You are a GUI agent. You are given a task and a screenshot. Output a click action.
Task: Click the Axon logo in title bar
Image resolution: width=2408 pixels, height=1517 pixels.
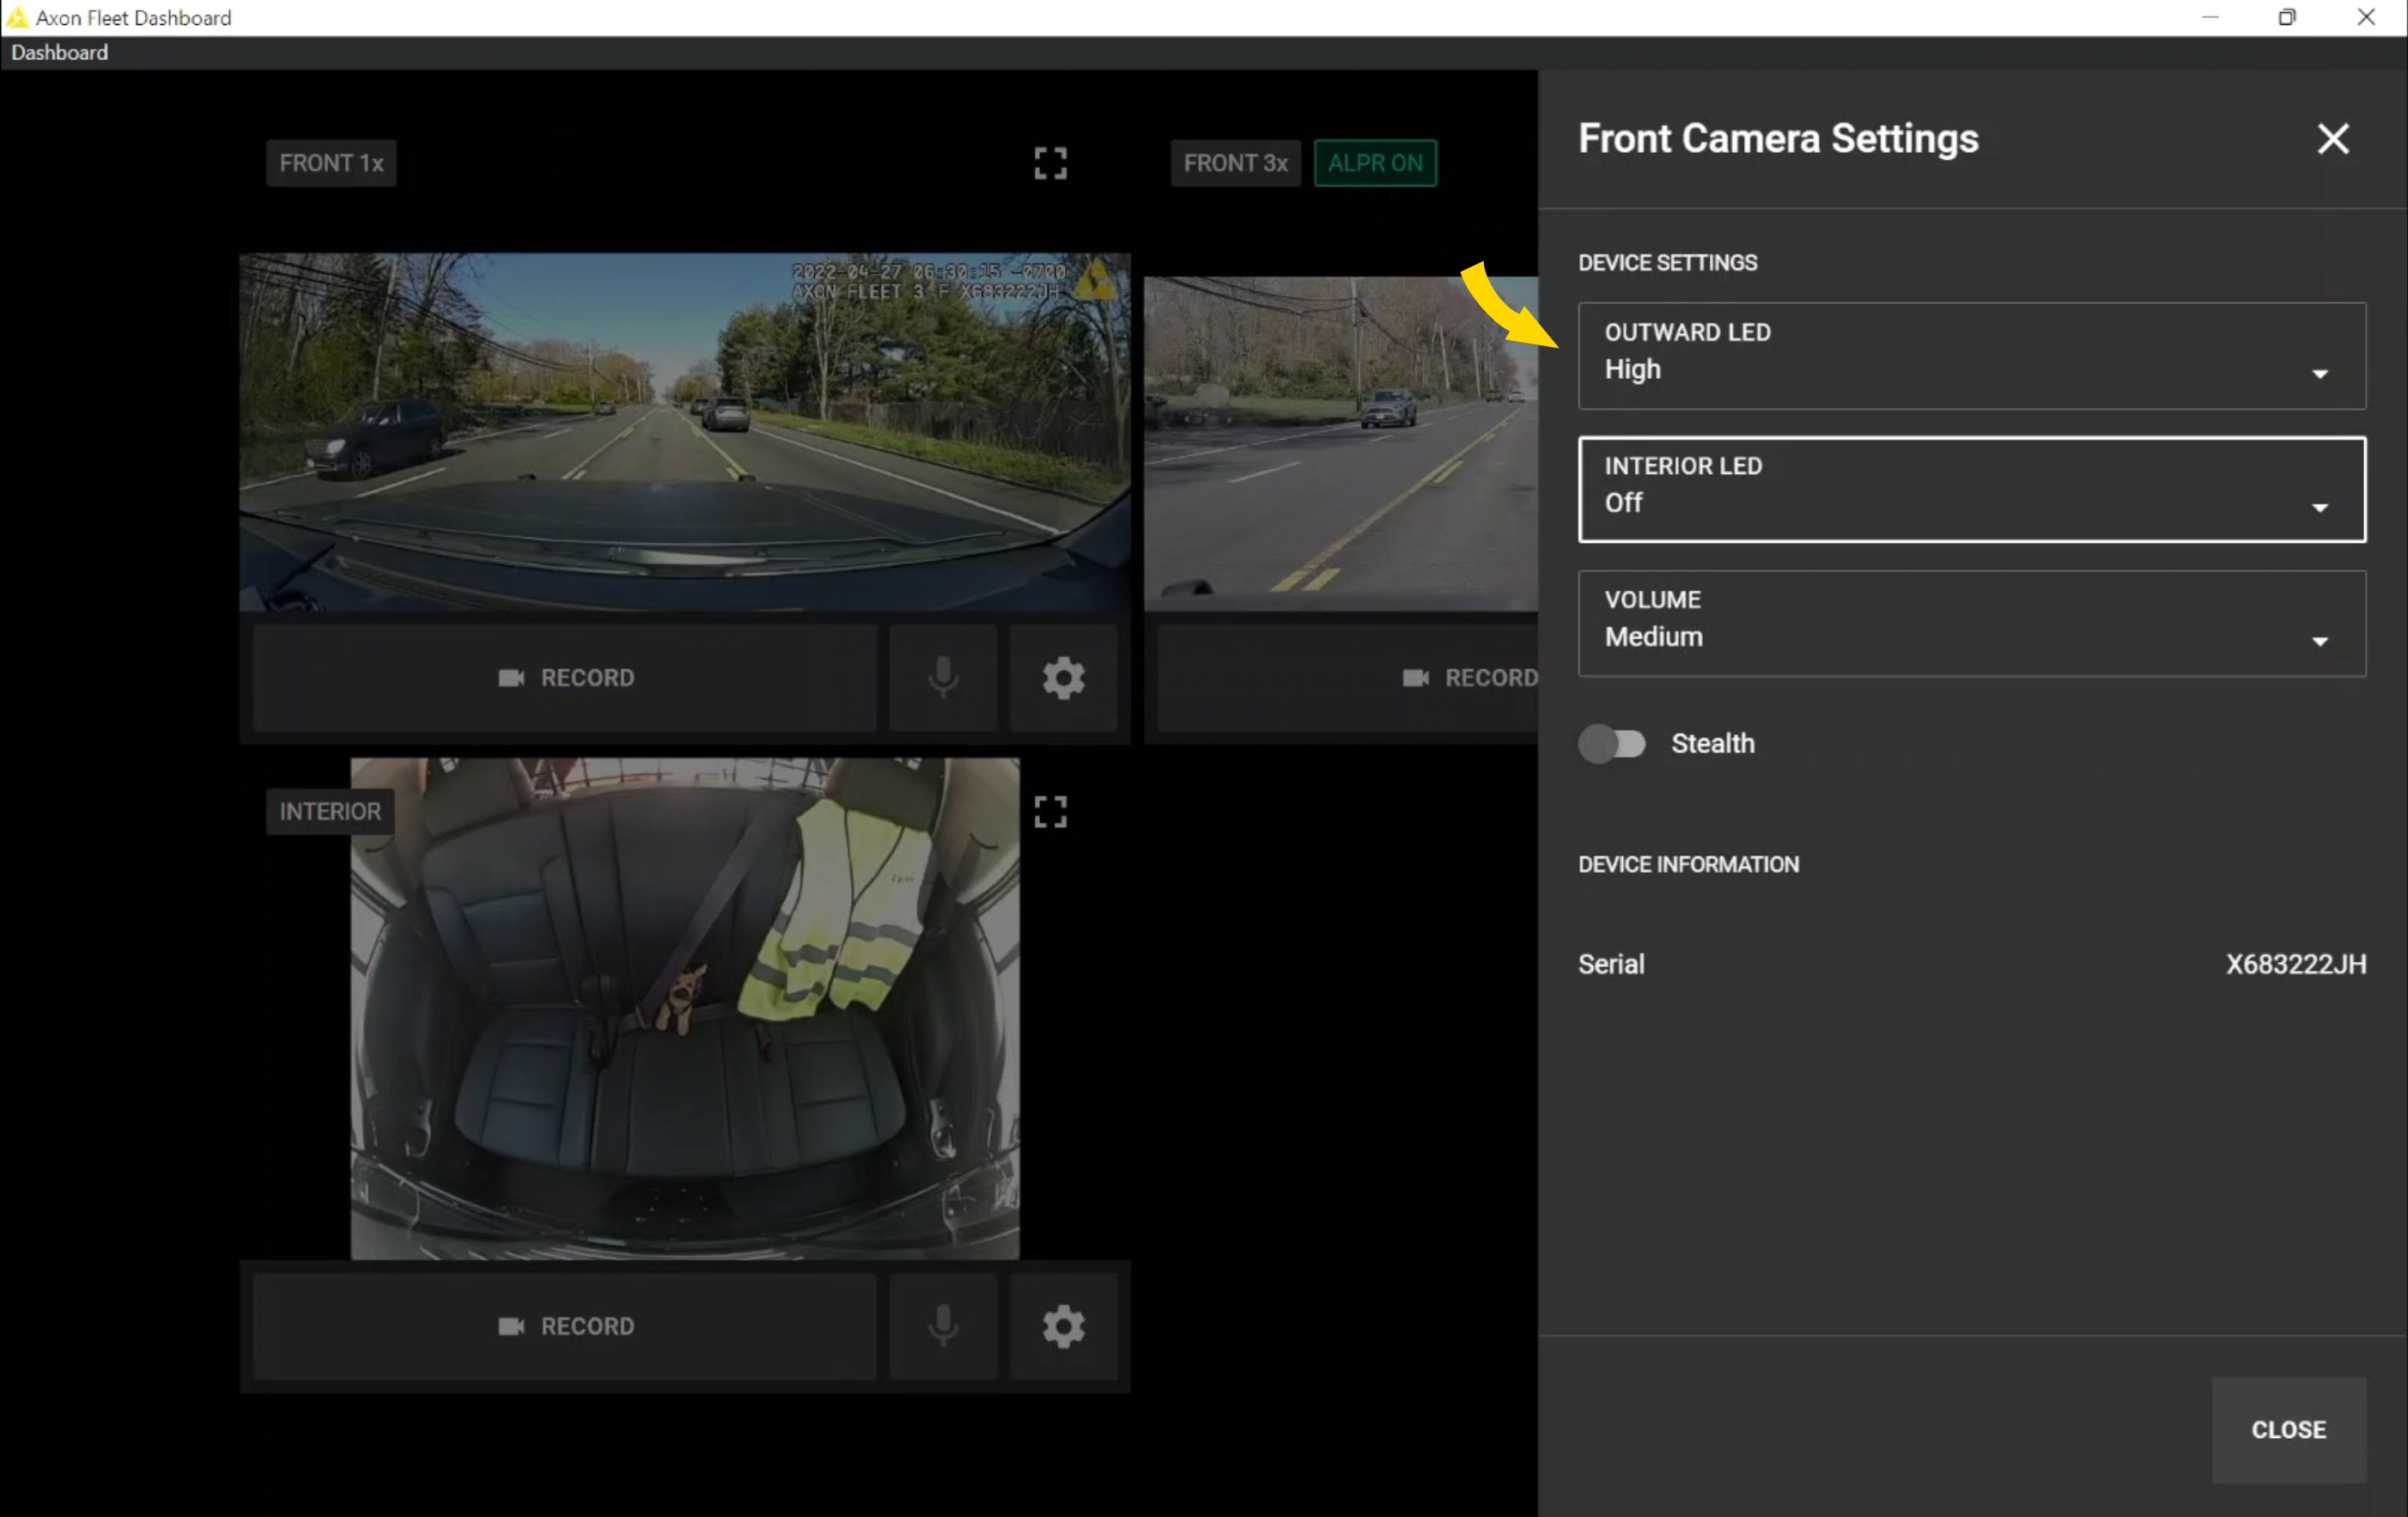[17, 17]
